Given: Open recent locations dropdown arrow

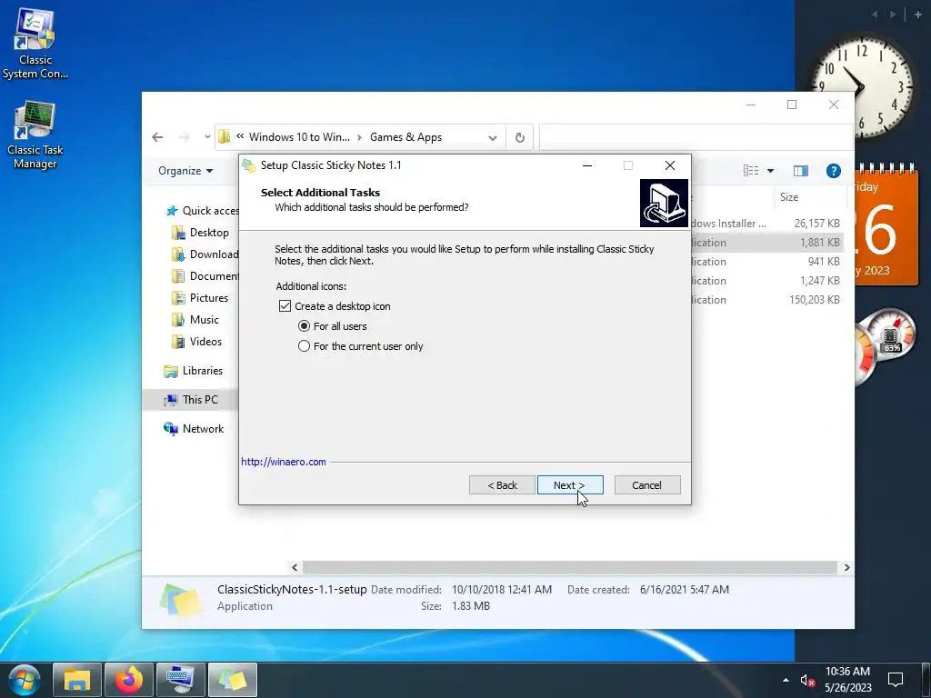Looking at the screenshot, I should pyautogui.click(x=206, y=137).
